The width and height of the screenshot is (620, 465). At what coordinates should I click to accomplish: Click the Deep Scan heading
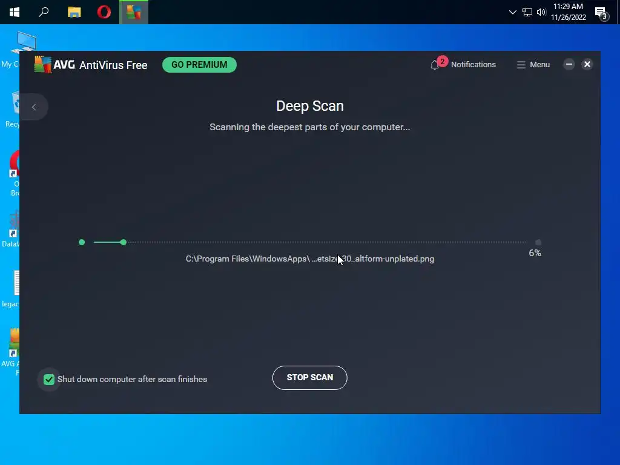[310, 106]
